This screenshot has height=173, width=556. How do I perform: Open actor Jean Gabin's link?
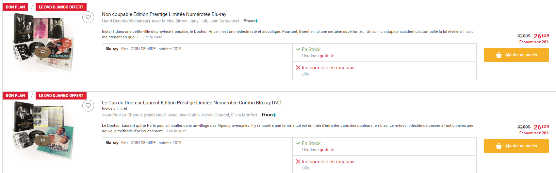pos(189,115)
